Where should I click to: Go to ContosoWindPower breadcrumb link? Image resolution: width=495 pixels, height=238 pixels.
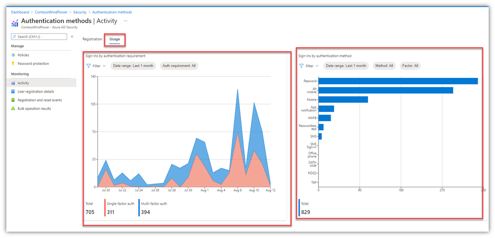[x=51, y=12]
